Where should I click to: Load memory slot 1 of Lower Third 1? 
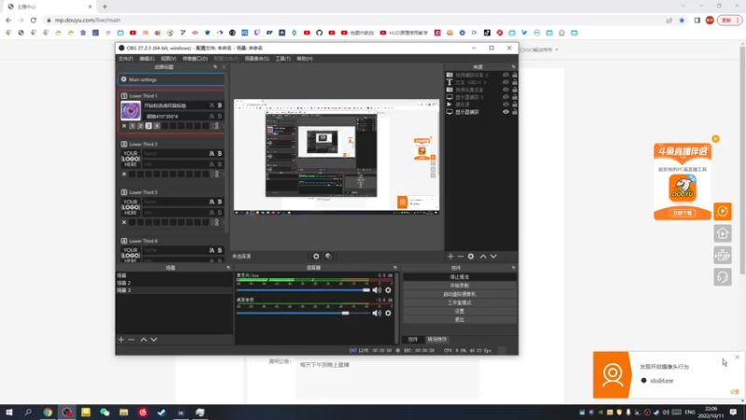[132, 126]
